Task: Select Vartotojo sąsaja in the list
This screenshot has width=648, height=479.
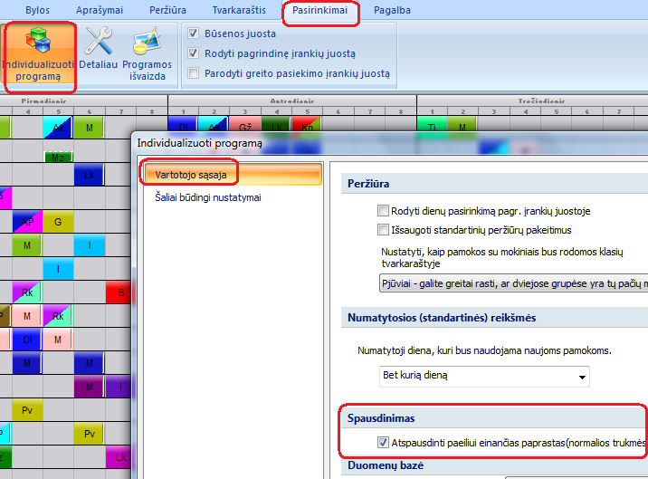Action: click(x=230, y=174)
